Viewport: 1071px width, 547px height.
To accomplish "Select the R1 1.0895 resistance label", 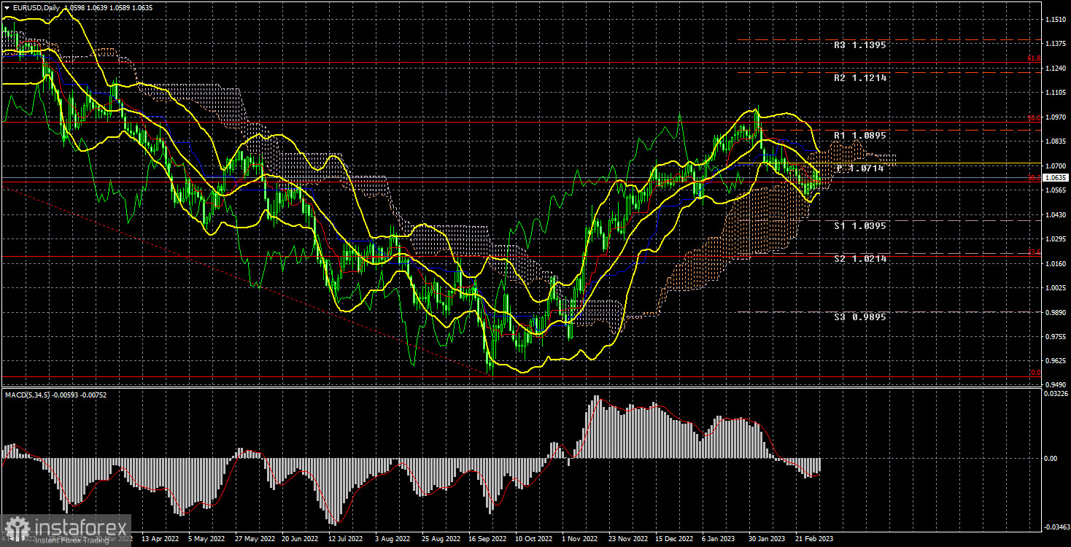I will pos(861,136).
